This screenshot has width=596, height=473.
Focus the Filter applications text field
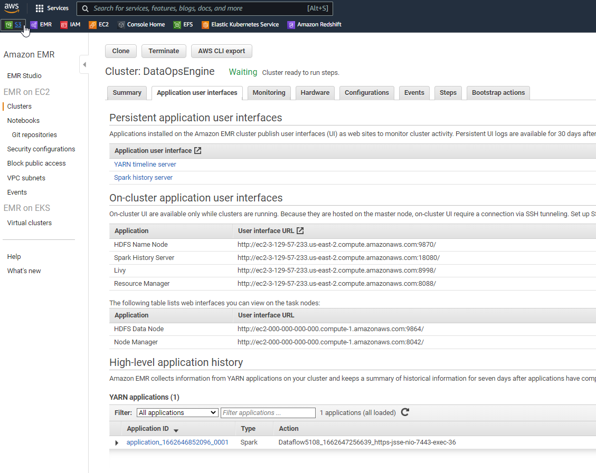coord(268,413)
